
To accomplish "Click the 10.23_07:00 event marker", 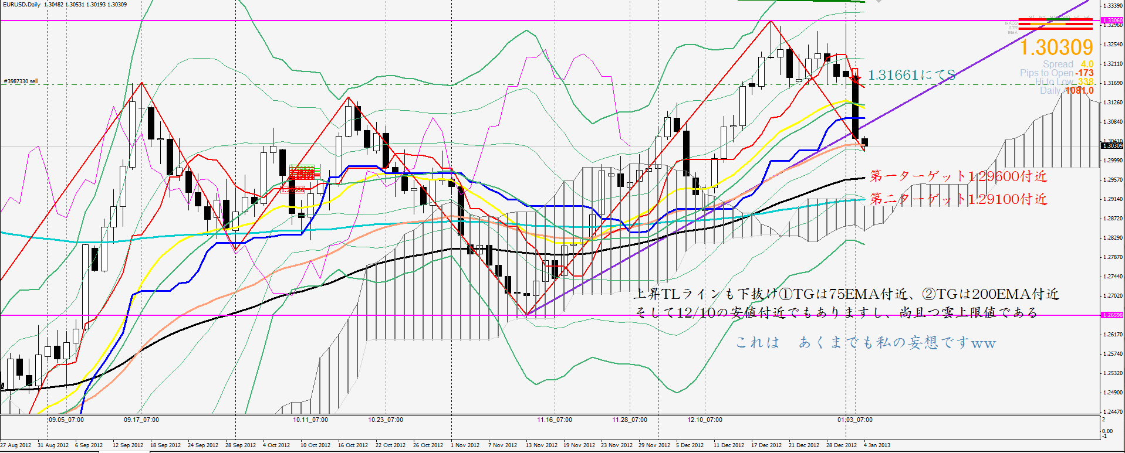I will [386, 420].
